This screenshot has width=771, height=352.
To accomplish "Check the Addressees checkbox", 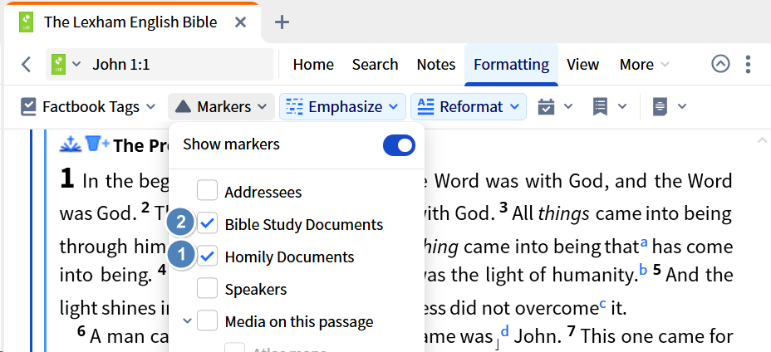I will pos(207,191).
